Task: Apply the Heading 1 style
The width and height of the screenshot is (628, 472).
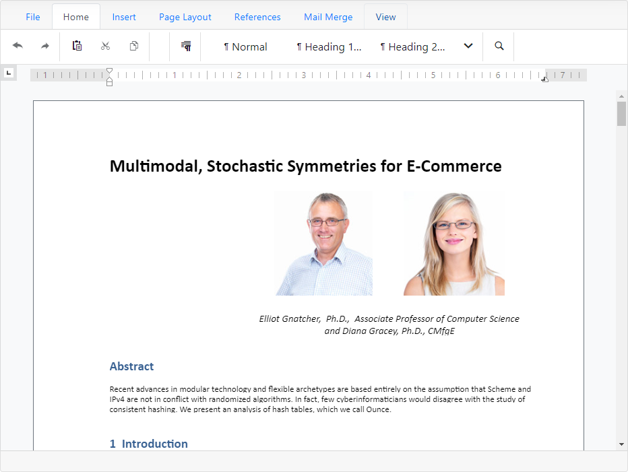Action: [329, 47]
